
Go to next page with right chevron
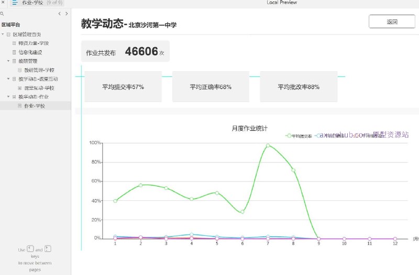[67, 14]
